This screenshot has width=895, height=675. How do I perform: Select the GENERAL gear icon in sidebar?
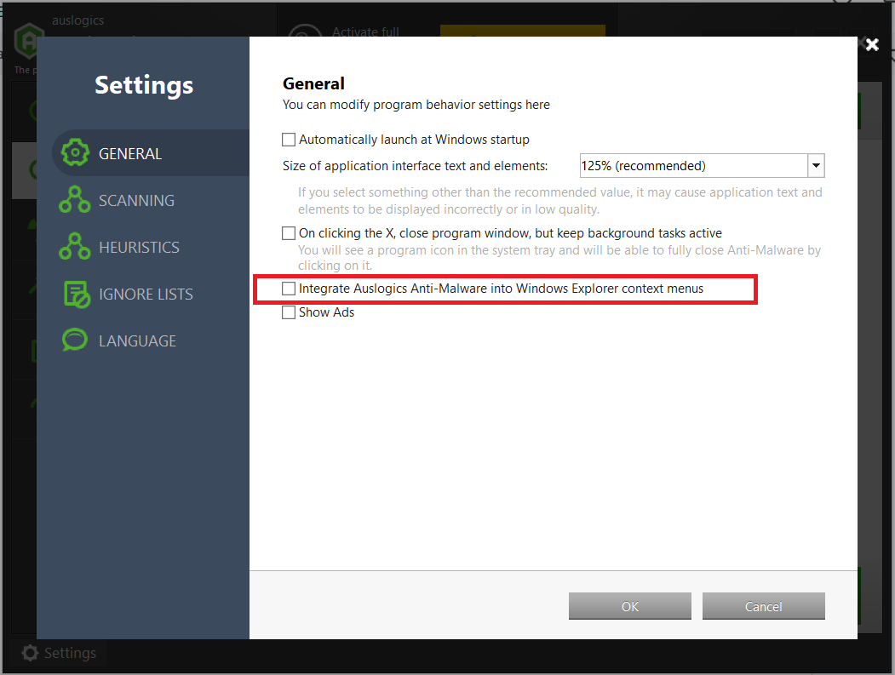[x=74, y=153]
